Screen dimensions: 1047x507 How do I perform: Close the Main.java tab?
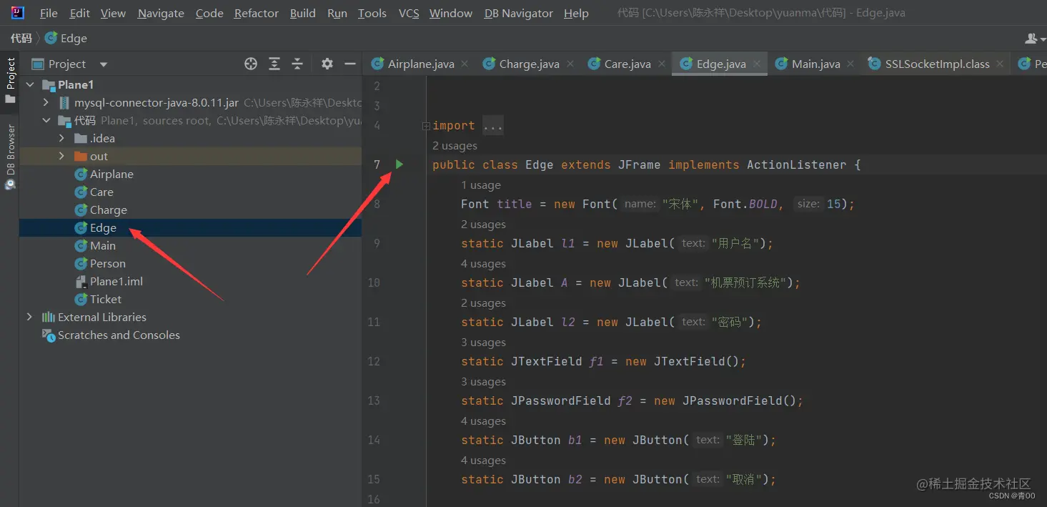[851, 64]
